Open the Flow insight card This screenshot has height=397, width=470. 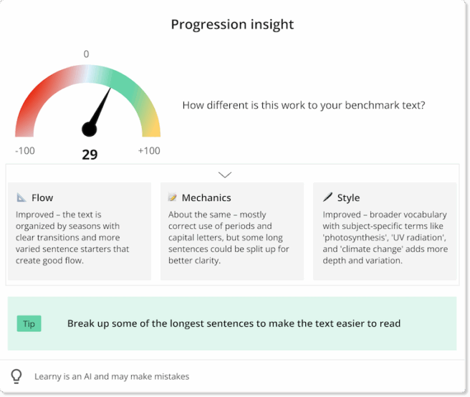point(79,230)
